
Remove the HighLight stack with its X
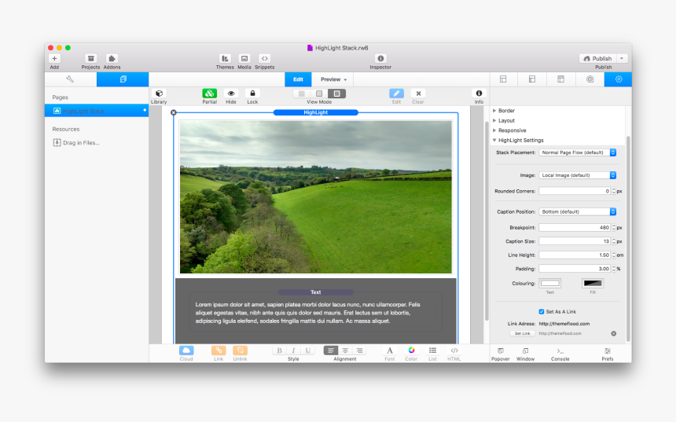[174, 112]
